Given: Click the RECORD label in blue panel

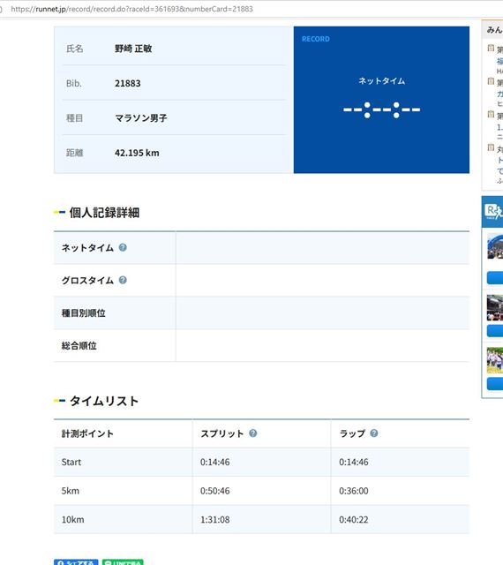Looking at the screenshot, I should pyautogui.click(x=316, y=39).
